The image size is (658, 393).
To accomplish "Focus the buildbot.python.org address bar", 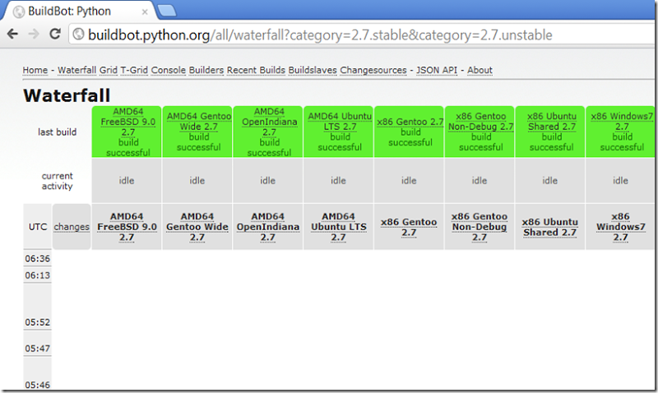I will [x=361, y=35].
